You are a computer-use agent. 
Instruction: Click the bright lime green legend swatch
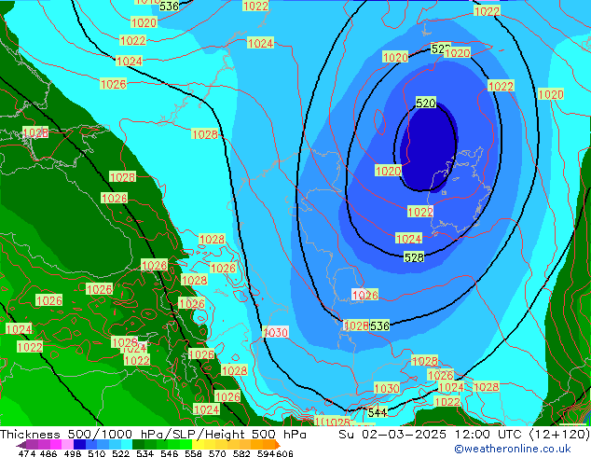point(186,445)
